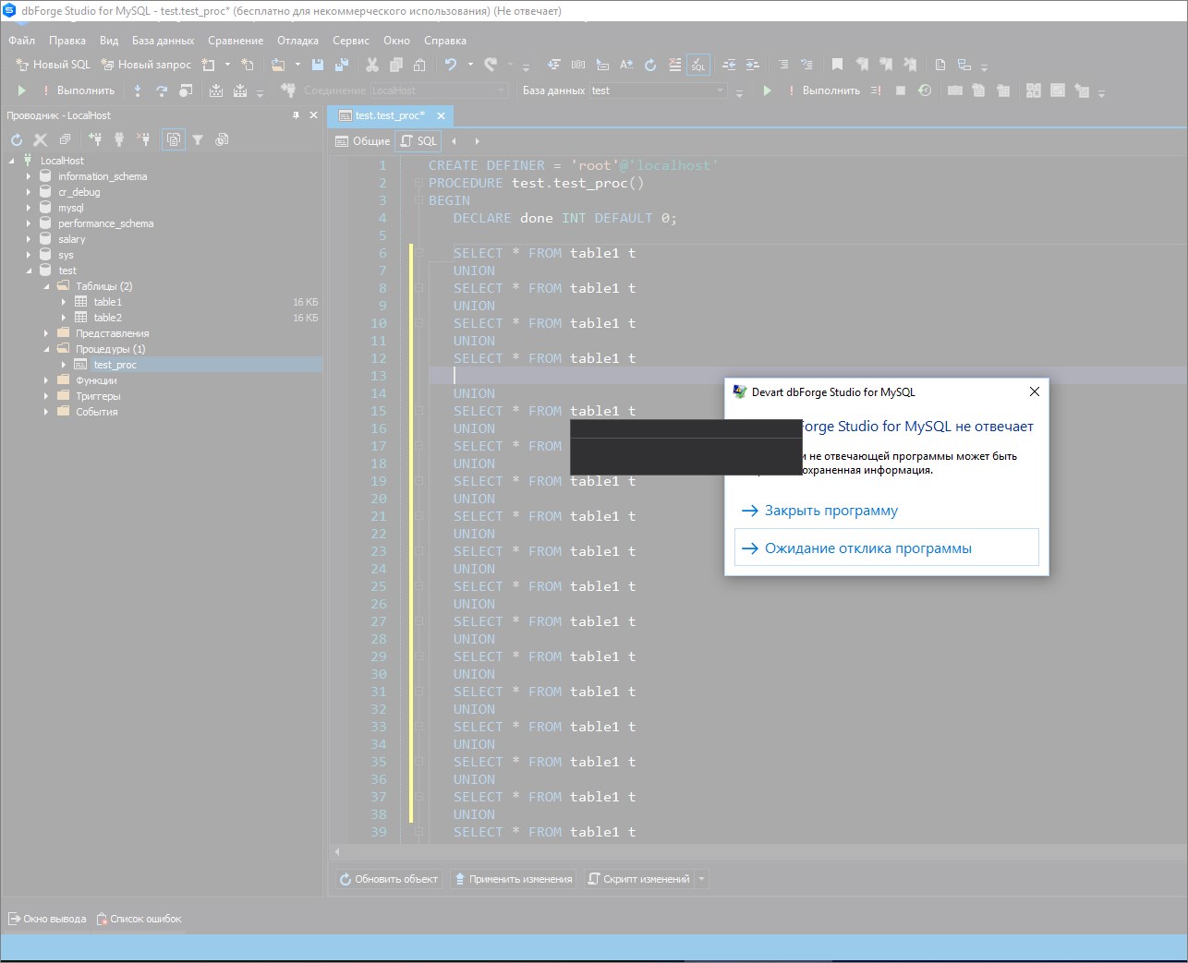This screenshot has width=1188, height=963.
Task: Choose Закрыть программу in the dialog
Action: click(818, 511)
